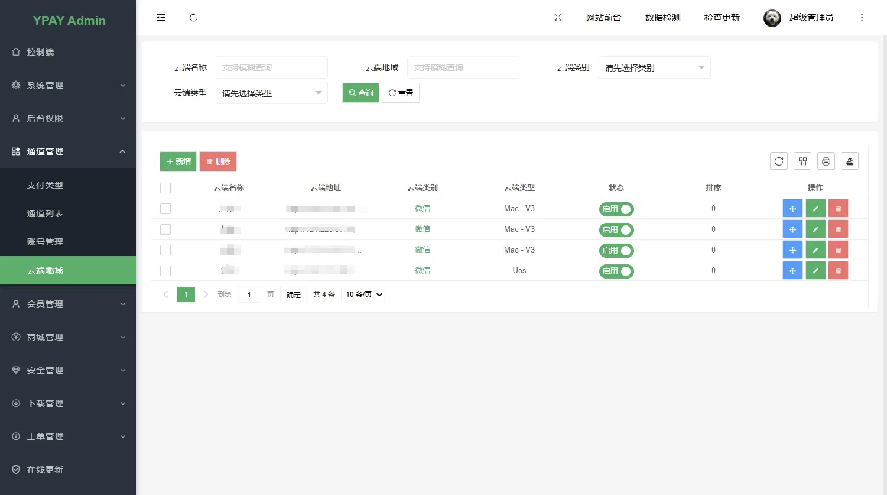Click the green 查询 search button
Viewport: 887px width, 495px height.
point(360,93)
